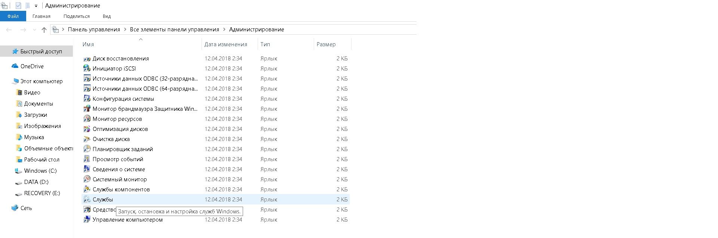
Task: Click the Инициатор iSCSI icon
Action: click(87, 69)
